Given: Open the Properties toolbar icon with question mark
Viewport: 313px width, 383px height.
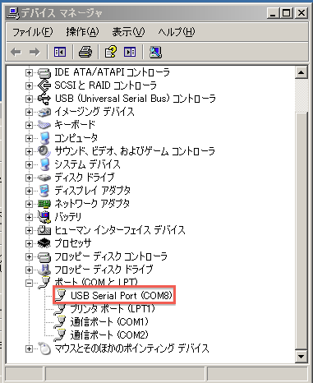Looking at the screenshot, I should click(111, 52).
